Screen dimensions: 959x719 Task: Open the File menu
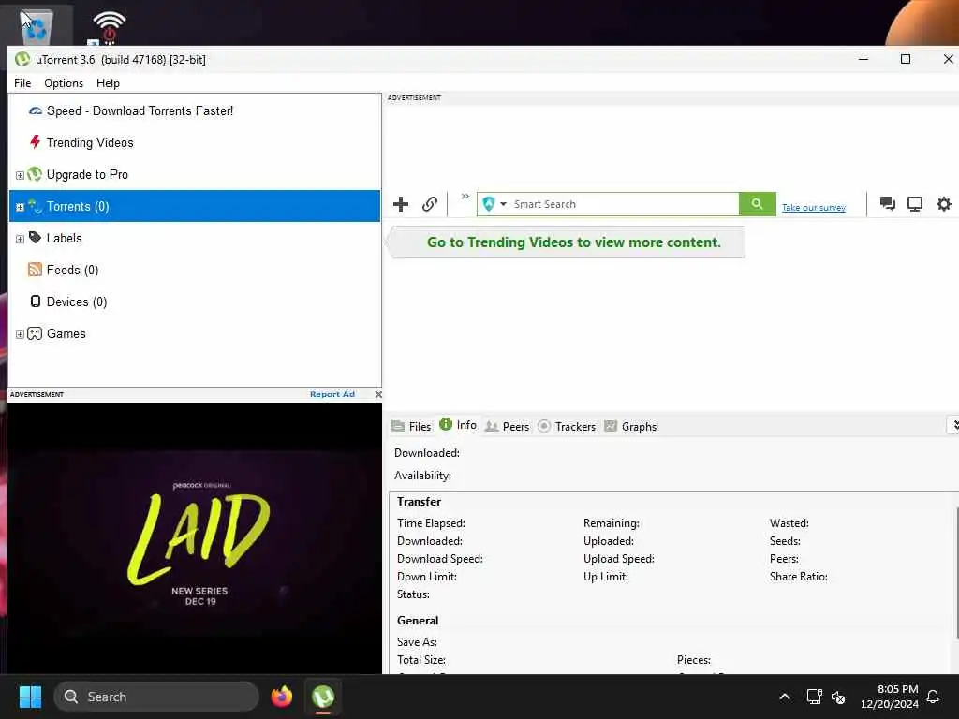(22, 83)
